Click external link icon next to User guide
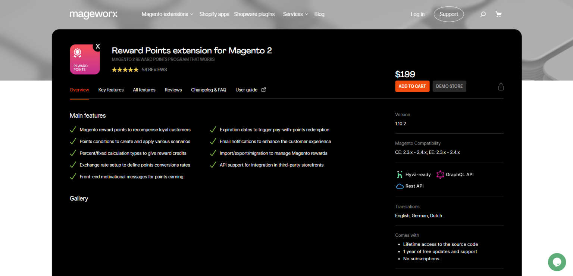This screenshot has width=573, height=276. click(264, 90)
